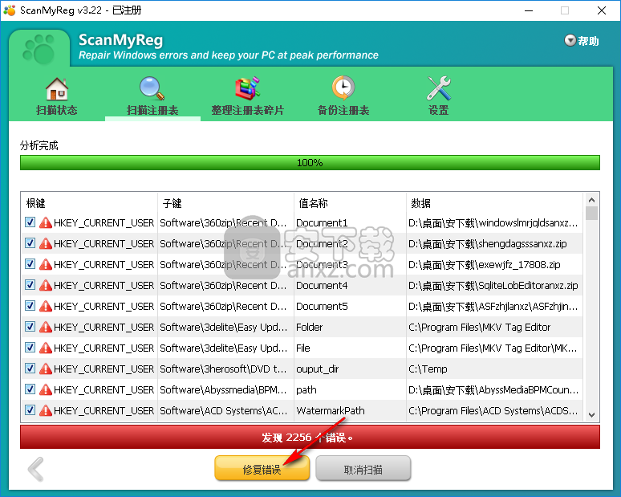Click the ScanMyReg paw logo
Image resolution: width=621 pixels, height=497 pixels.
click(x=39, y=49)
